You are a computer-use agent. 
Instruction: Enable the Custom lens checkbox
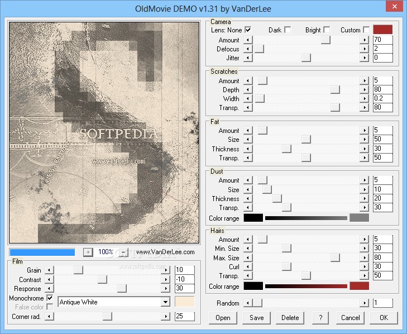[x=366, y=30]
